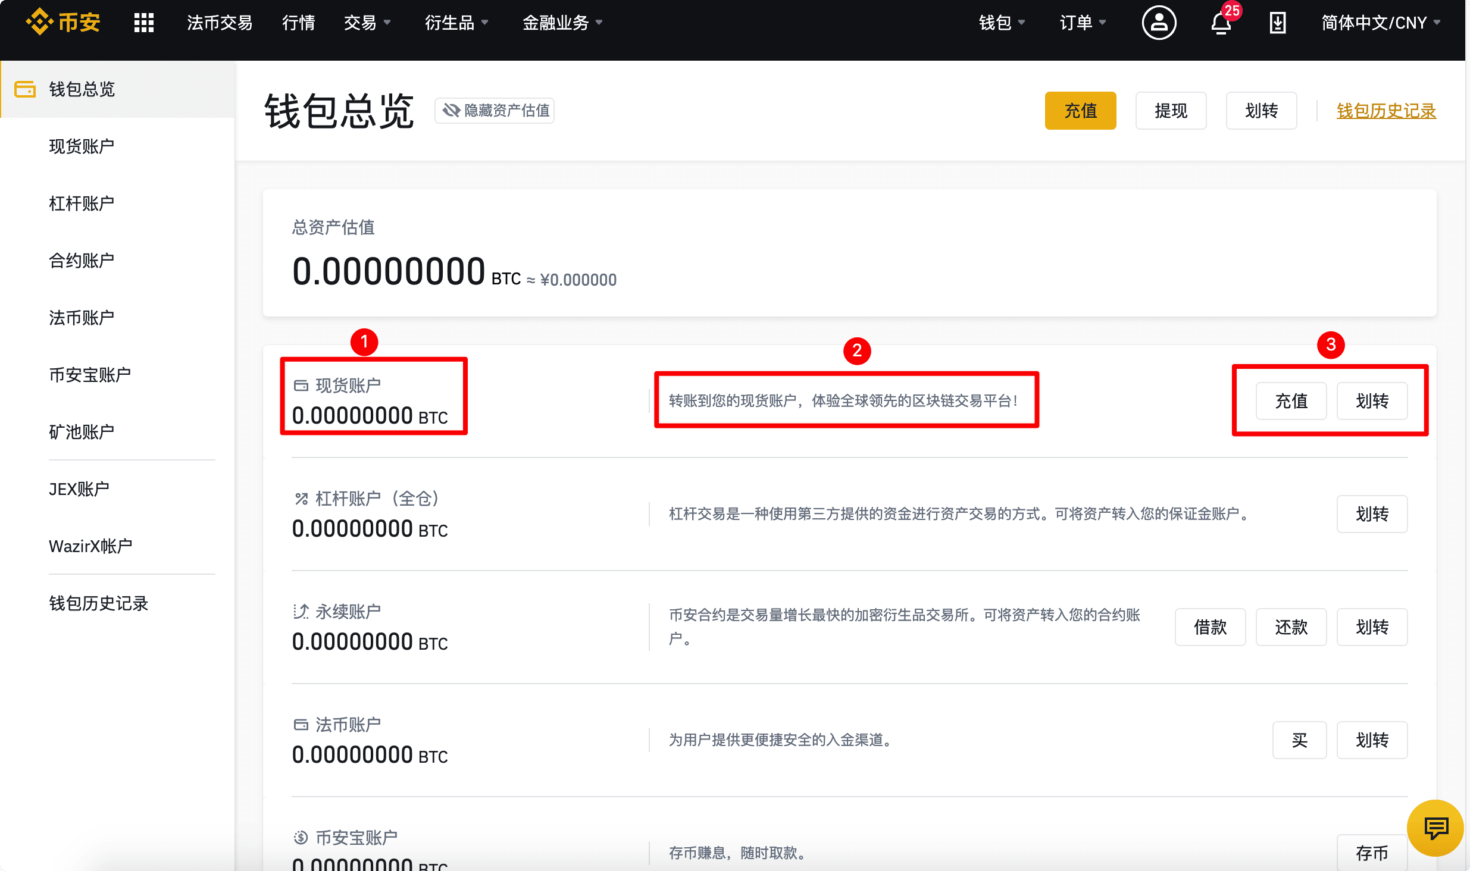
Task: Click 划转 in the 法币账户 row
Action: coord(1372,740)
